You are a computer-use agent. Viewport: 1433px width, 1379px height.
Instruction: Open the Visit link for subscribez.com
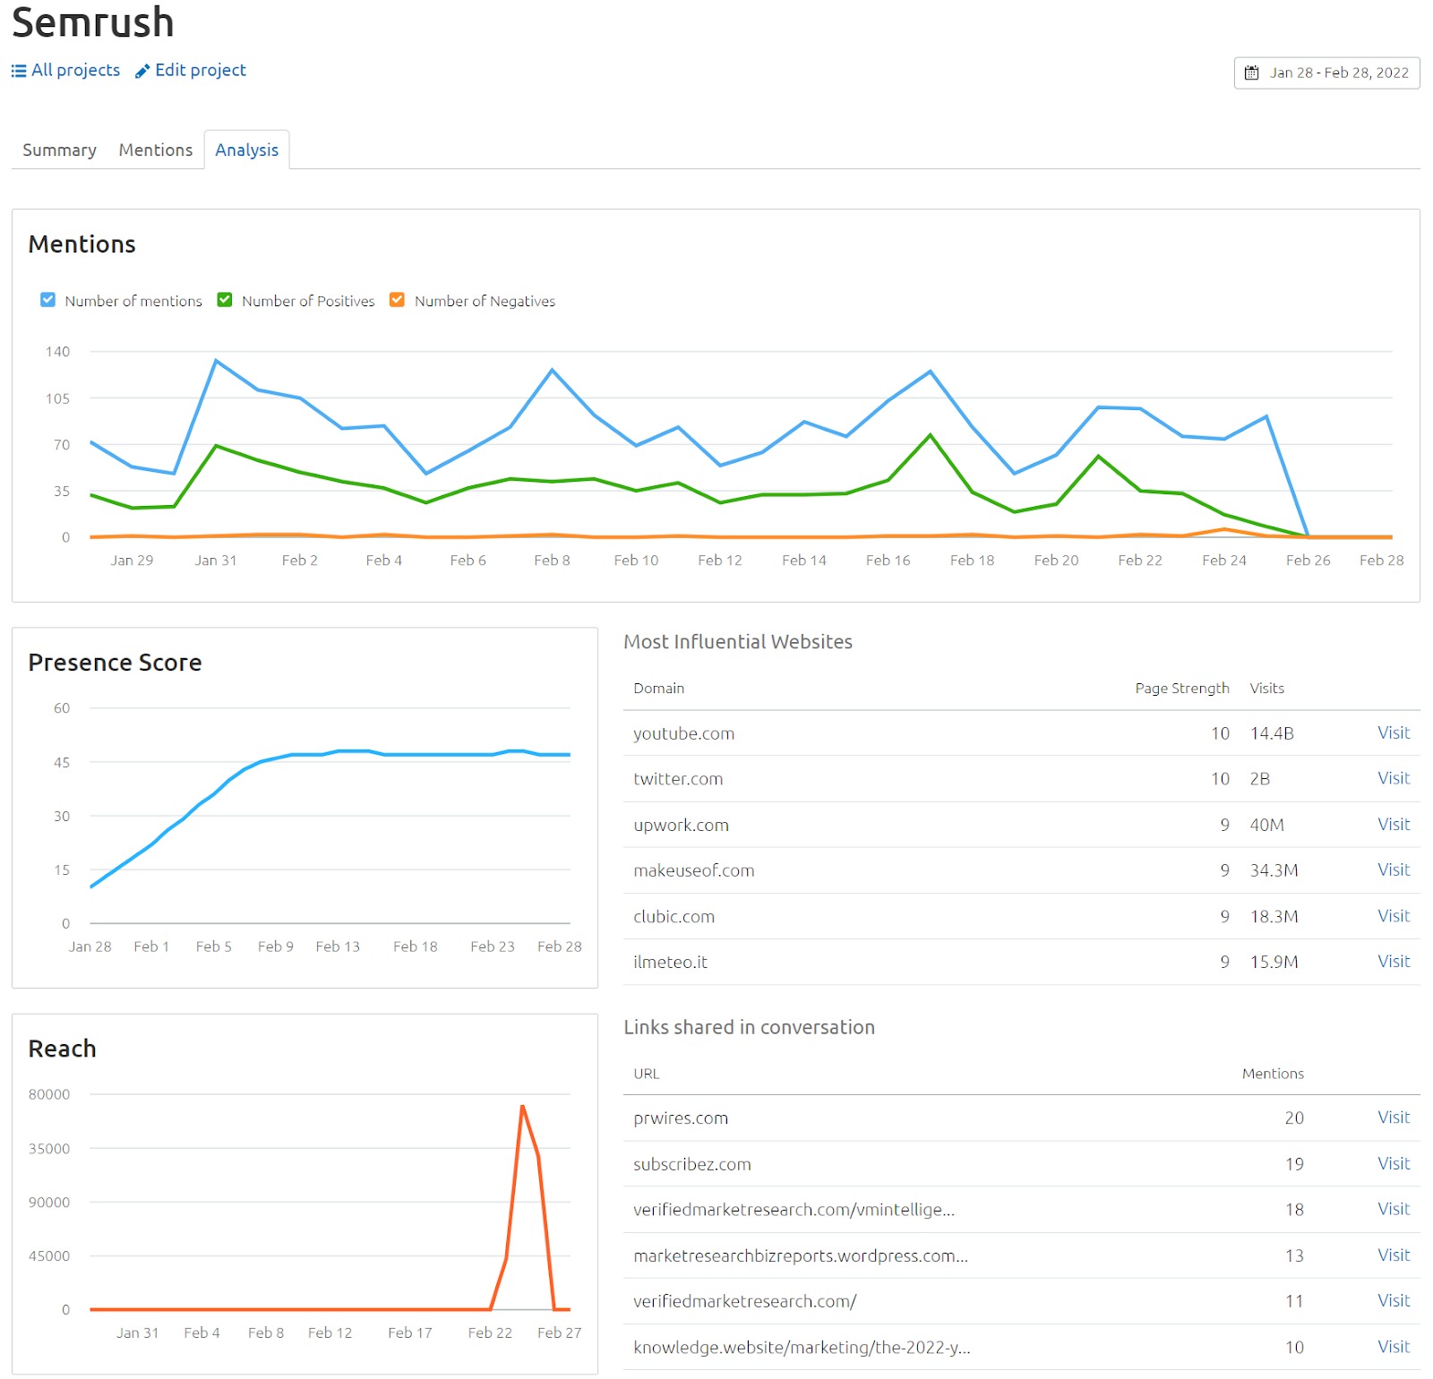point(1394,1164)
